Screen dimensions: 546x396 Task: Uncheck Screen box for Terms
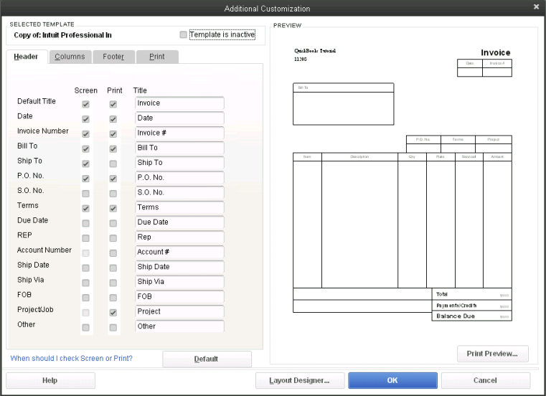click(x=85, y=209)
